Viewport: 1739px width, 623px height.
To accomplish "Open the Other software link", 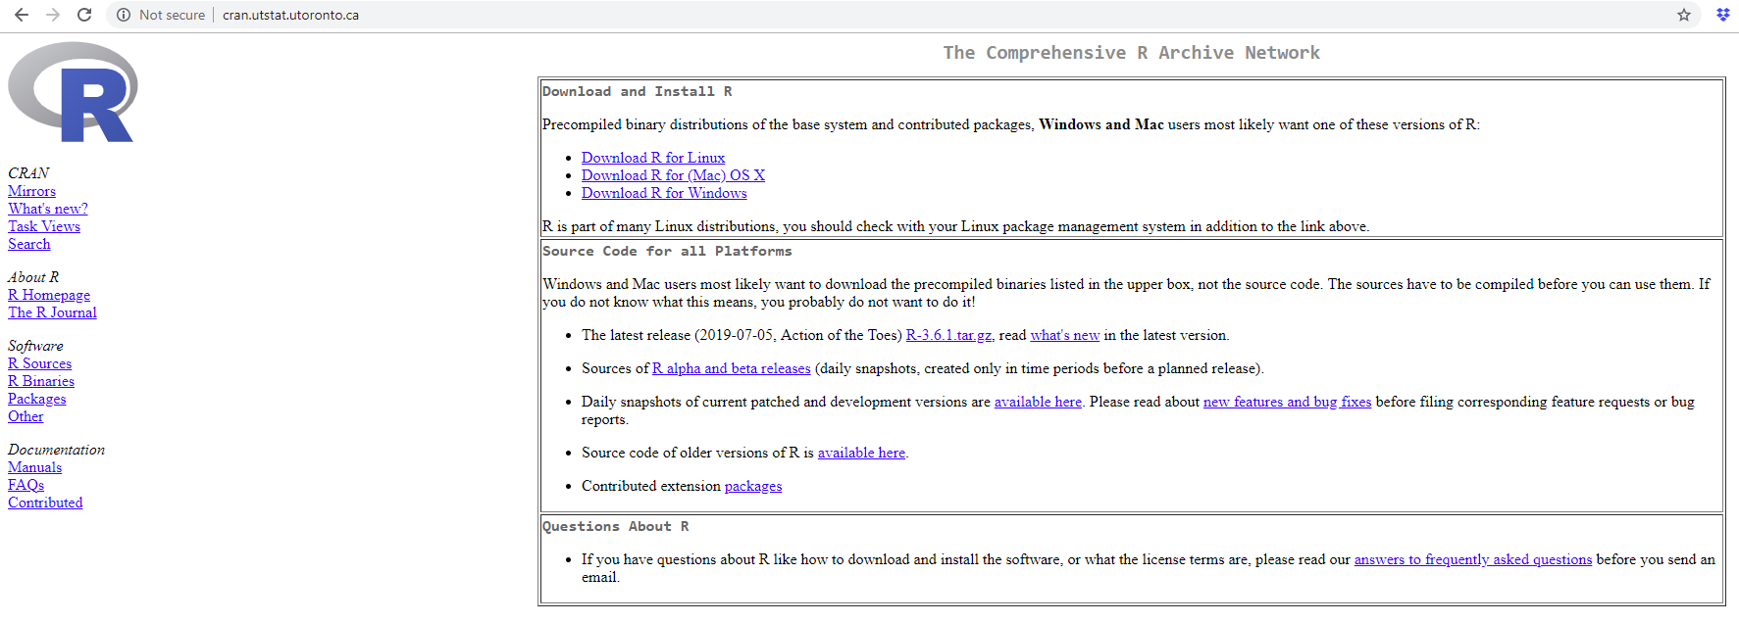I will pyautogui.click(x=26, y=416).
